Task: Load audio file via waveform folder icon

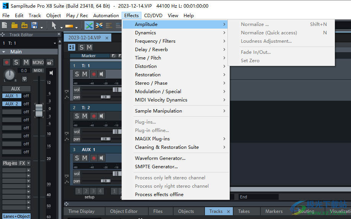Action: click(24, 26)
